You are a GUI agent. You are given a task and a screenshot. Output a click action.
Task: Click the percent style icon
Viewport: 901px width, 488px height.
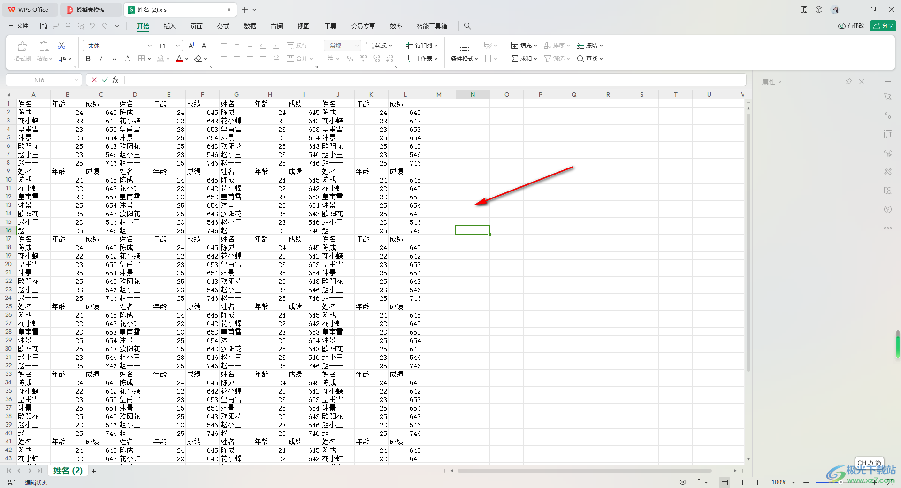tap(350, 59)
